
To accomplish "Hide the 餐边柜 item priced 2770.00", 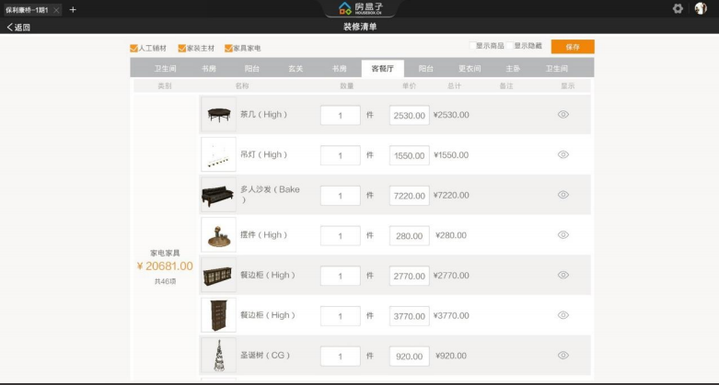I will tap(563, 275).
